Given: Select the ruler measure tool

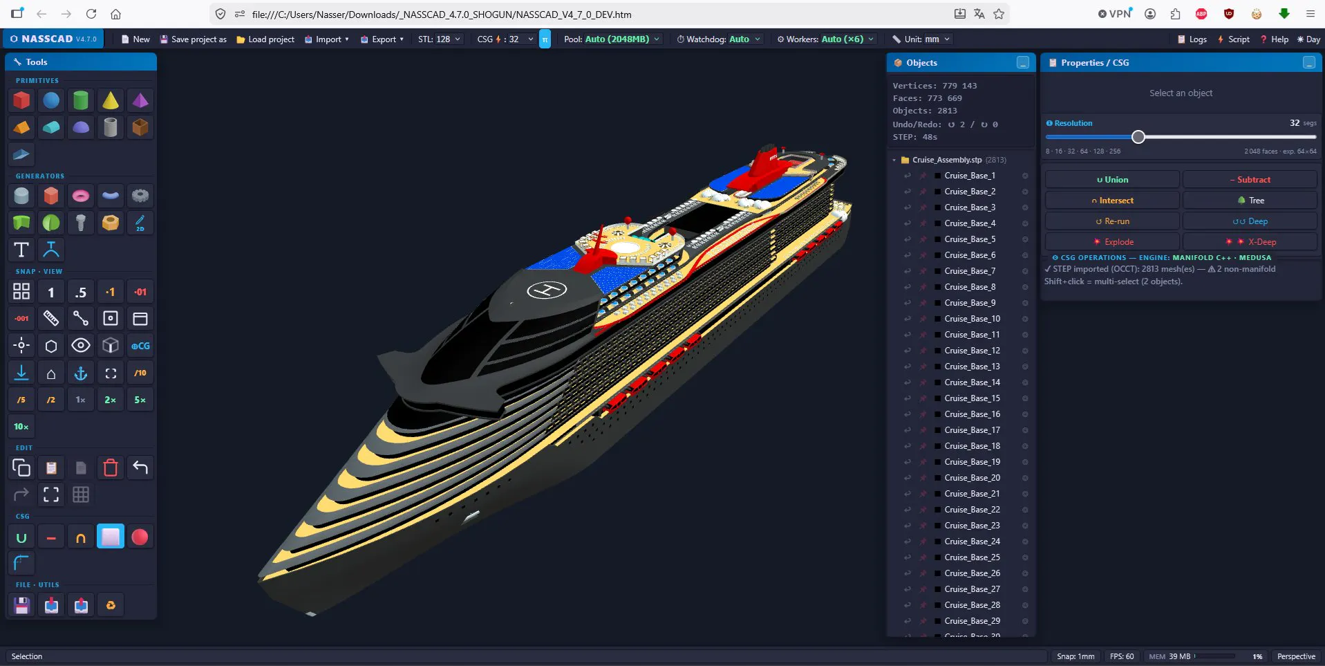Looking at the screenshot, I should [51, 318].
